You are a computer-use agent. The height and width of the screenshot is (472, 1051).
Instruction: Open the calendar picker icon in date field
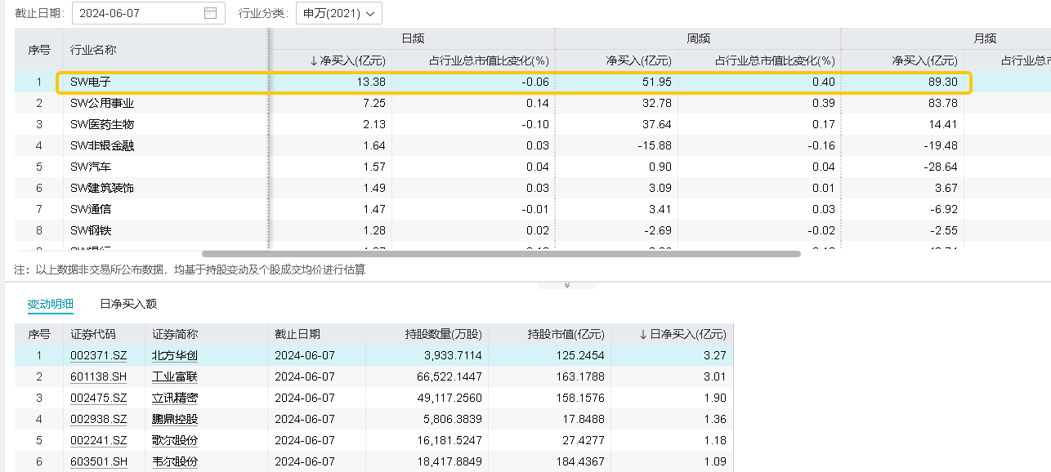(x=210, y=13)
